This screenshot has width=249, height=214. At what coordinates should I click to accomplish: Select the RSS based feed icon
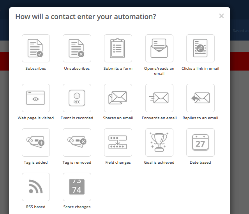point(36,187)
